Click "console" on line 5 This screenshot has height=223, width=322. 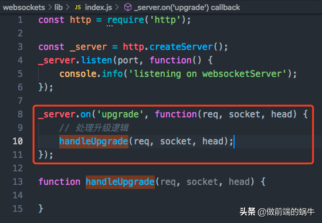tap(78, 74)
